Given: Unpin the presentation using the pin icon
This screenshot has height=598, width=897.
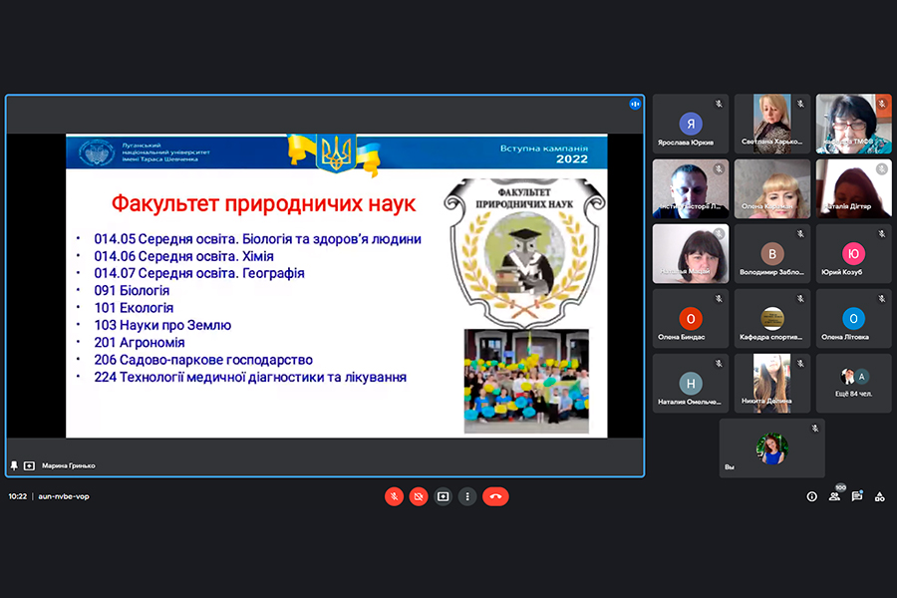Looking at the screenshot, I should click(x=14, y=465).
